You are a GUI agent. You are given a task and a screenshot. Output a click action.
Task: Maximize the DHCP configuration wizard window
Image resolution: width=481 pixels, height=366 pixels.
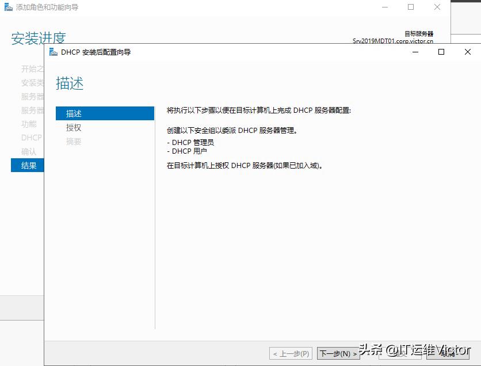tap(441, 52)
